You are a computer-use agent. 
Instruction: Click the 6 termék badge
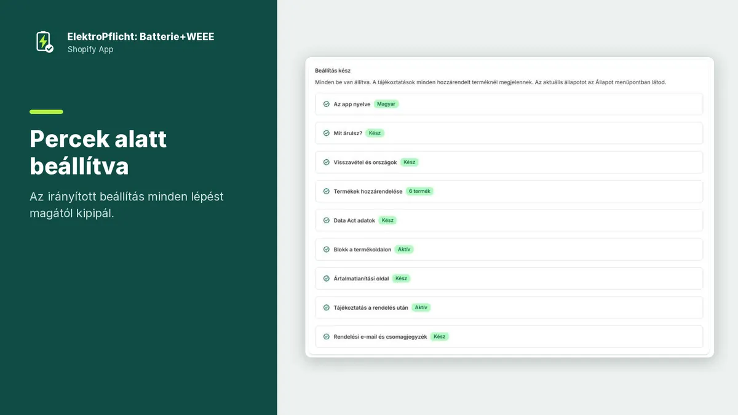coord(419,191)
